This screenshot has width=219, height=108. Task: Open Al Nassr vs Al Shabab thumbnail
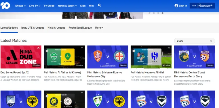[64, 99]
